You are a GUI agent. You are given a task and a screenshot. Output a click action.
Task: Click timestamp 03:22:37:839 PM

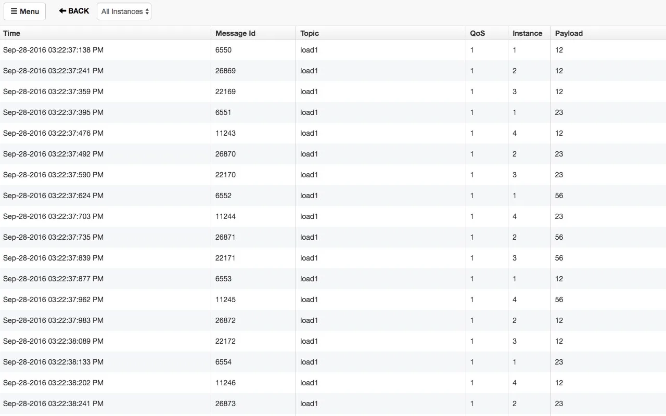pyautogui.click(x=53, y=258)
